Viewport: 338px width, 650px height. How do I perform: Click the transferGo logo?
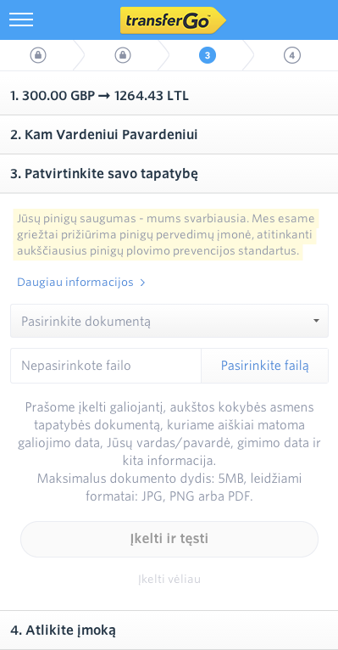point(173,20)
